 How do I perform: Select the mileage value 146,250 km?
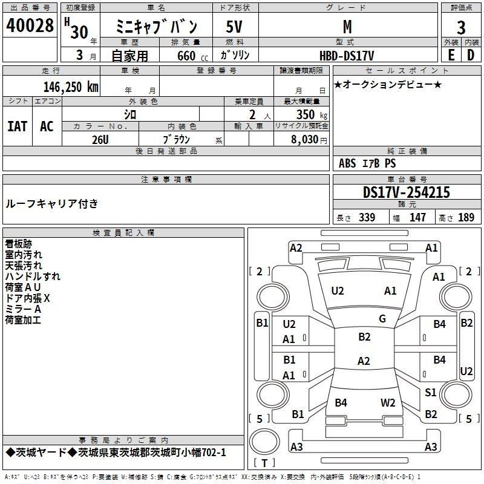[70, 87]
